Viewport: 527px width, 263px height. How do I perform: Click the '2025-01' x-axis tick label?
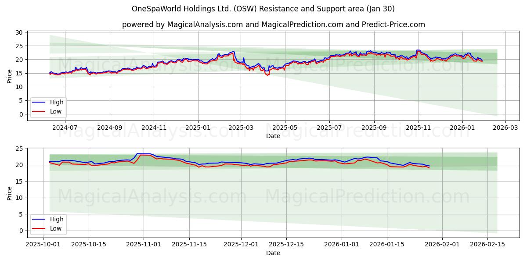[198, 128]
